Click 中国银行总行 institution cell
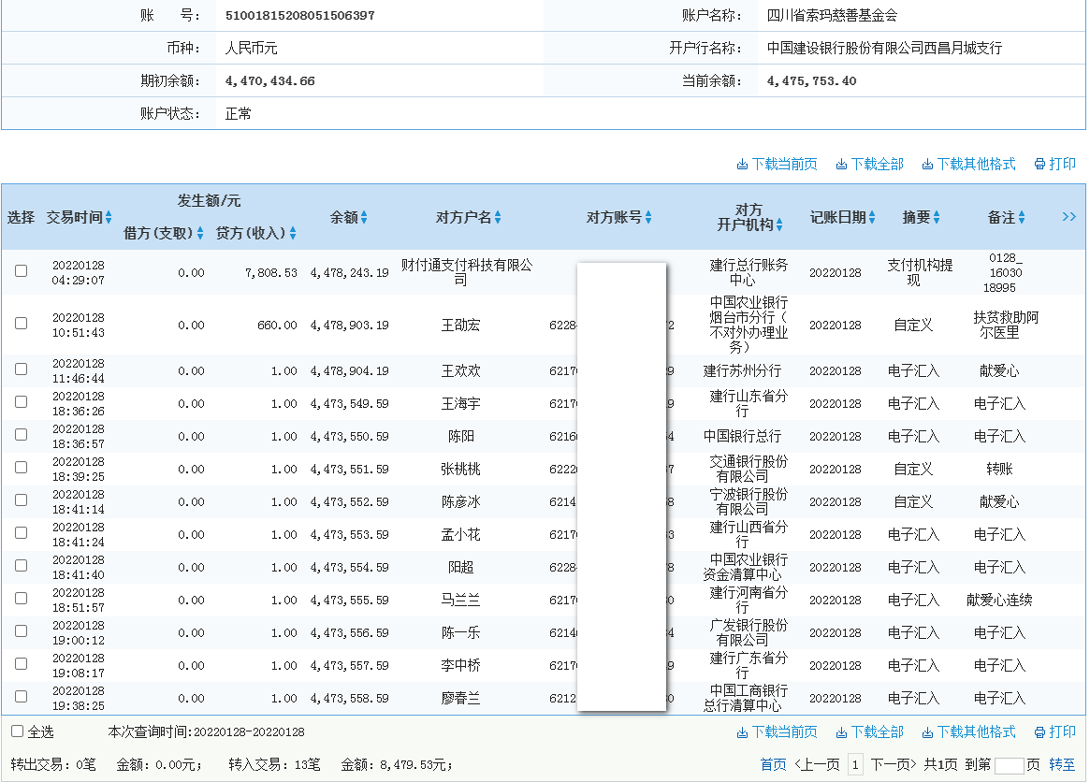 pos(742,436)
